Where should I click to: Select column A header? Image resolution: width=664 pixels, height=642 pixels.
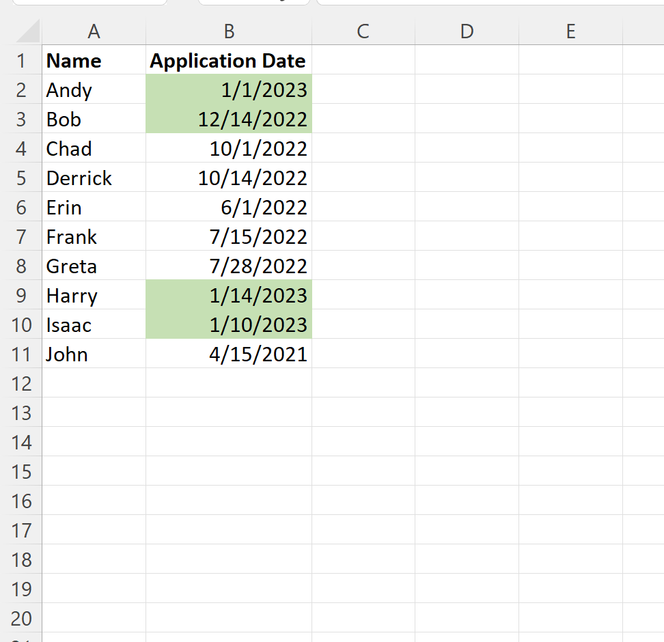click(94, 31)
